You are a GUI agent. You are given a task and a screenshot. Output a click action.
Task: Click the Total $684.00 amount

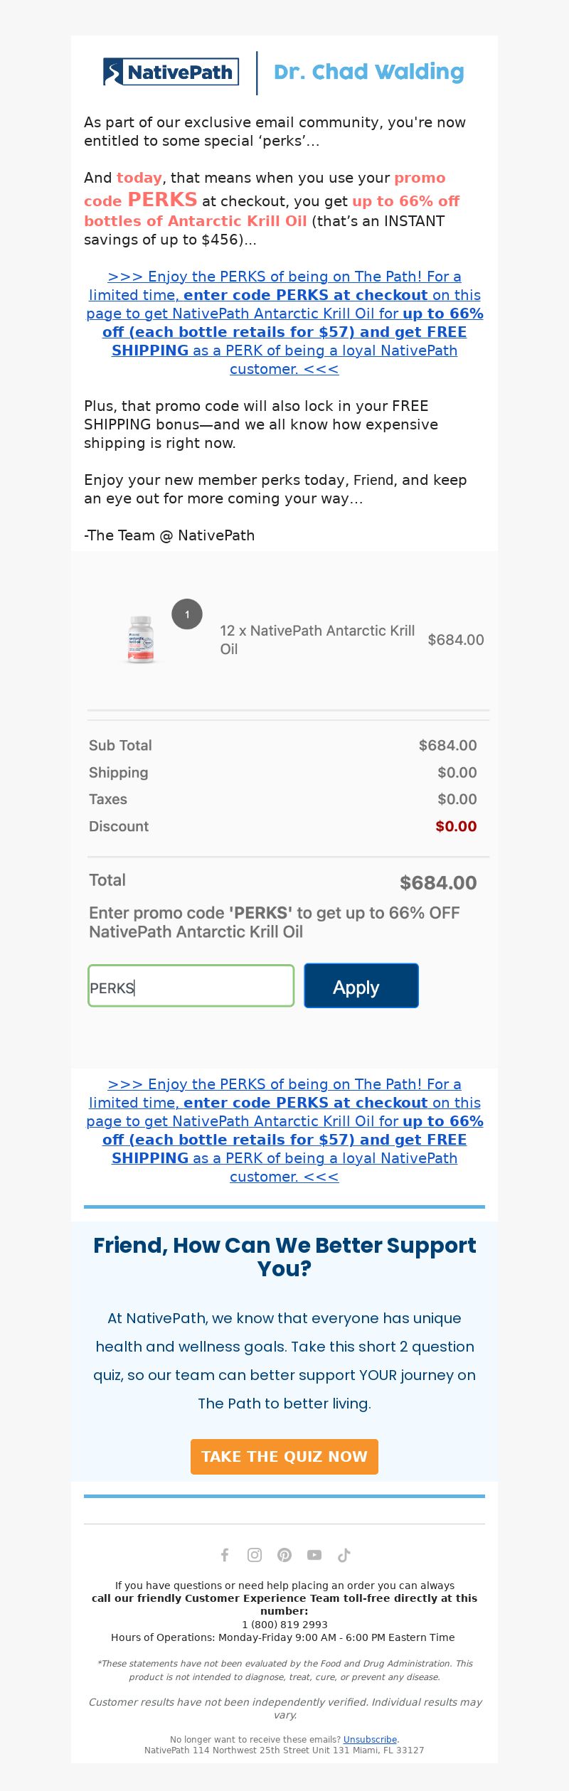tap(438, 883)
